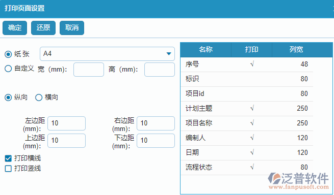Select the 项目名称 name cell
Screen dimensions: 334x195
coord(206,123)
